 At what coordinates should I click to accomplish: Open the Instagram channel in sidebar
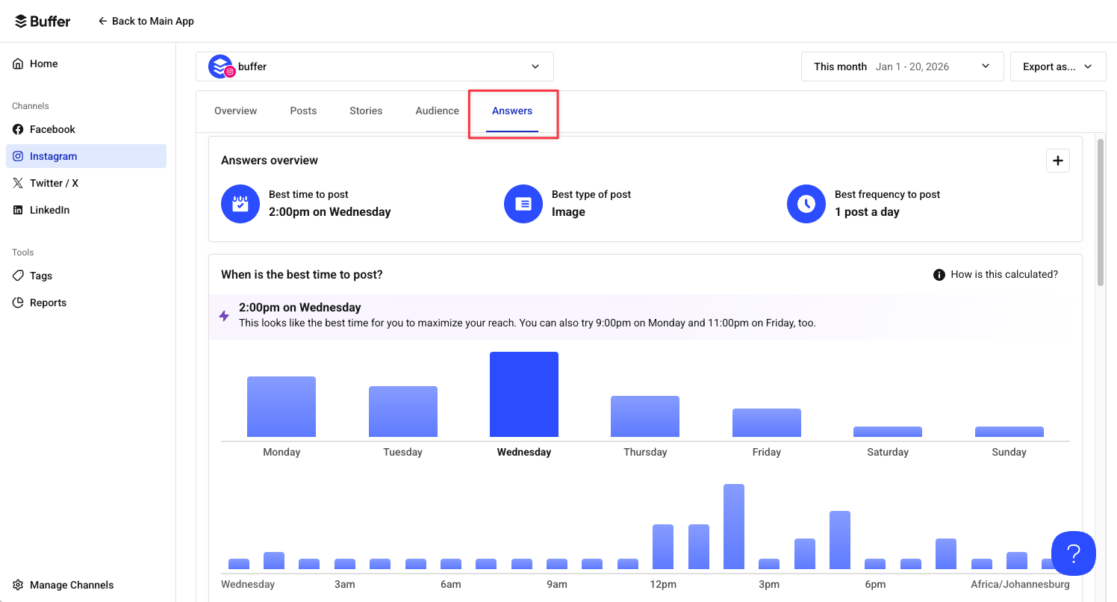tap(52, 156)
